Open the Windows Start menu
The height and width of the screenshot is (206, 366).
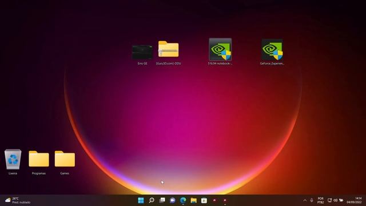point(141,200)
